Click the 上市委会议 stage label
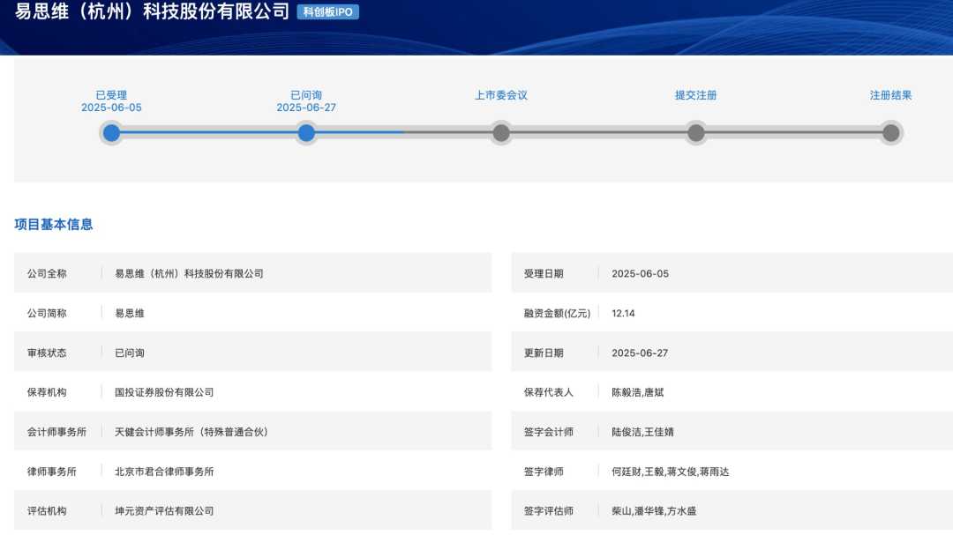 pyautogui.click(x=501, y=95)
